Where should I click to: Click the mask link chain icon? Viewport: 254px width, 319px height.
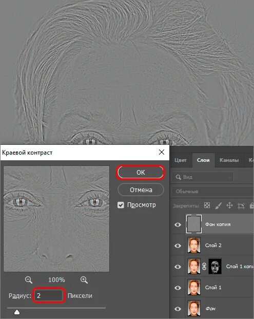click(204, 266)
